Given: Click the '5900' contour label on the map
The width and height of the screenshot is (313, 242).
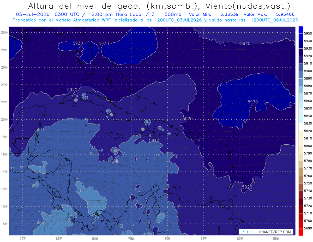Looking at the screenshot, I should tap(40, 222).
